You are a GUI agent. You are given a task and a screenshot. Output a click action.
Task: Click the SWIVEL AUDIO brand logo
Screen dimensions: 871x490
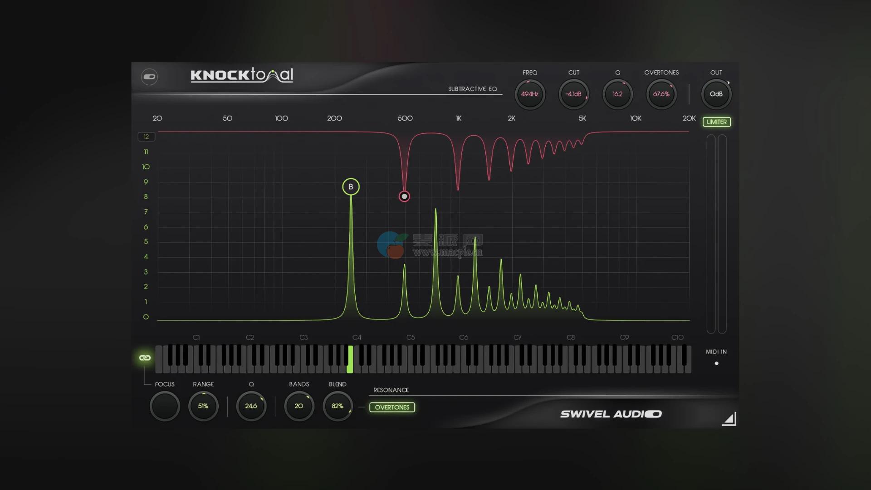click(x=611, y=414)
